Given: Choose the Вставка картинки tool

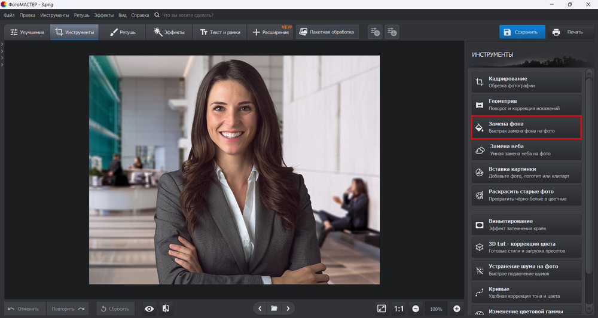Looking at the screenshot, I should point(526,173).
